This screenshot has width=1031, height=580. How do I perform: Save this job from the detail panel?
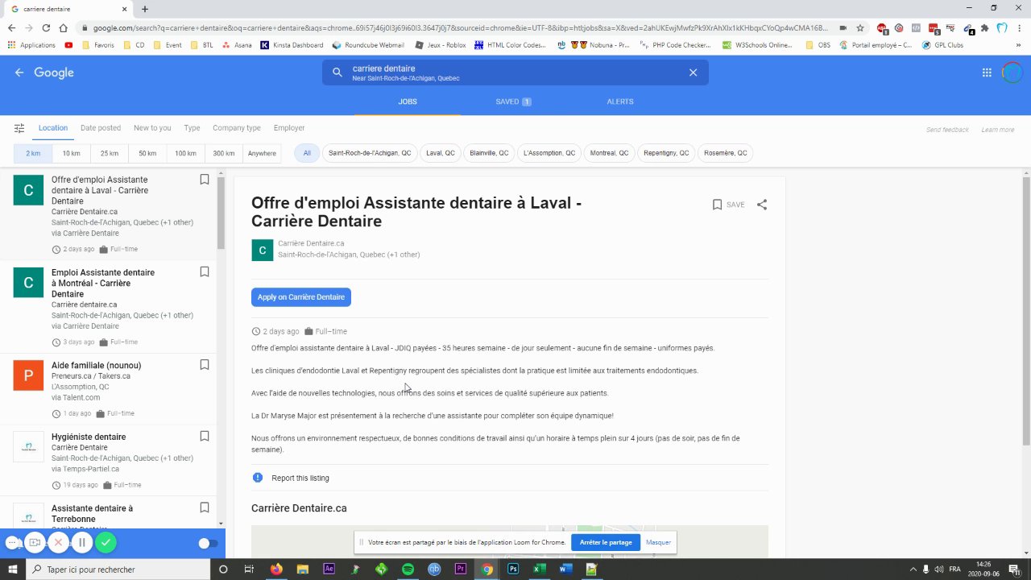pos(728,205)
